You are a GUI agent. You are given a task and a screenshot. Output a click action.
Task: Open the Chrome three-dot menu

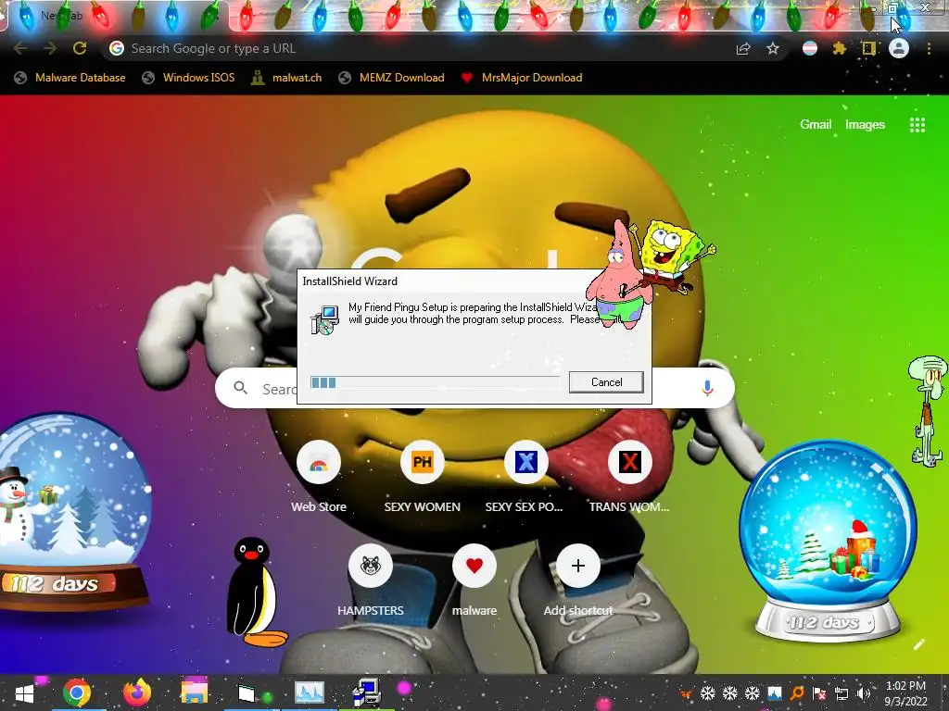(929, 48)
